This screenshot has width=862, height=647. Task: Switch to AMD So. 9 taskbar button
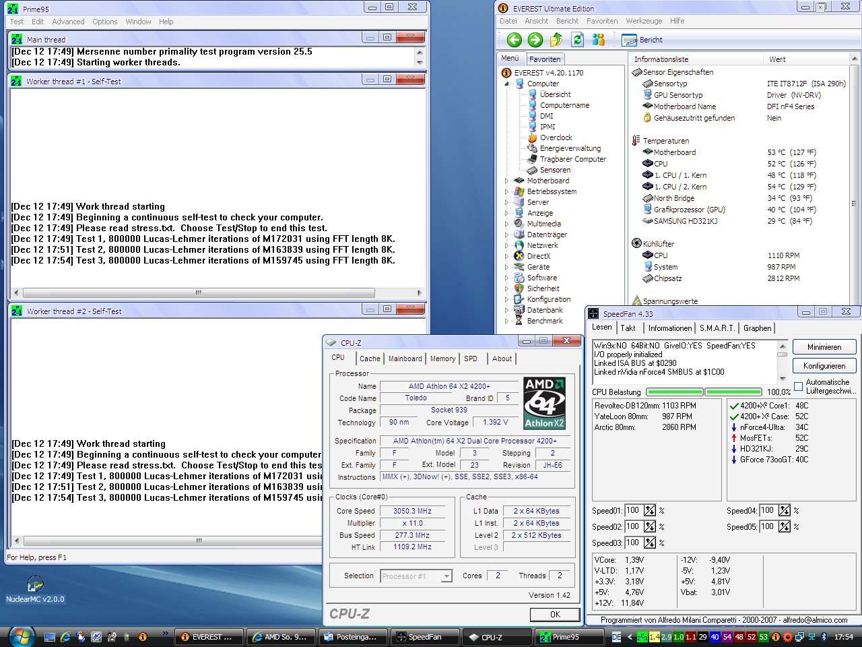(281, 637)
